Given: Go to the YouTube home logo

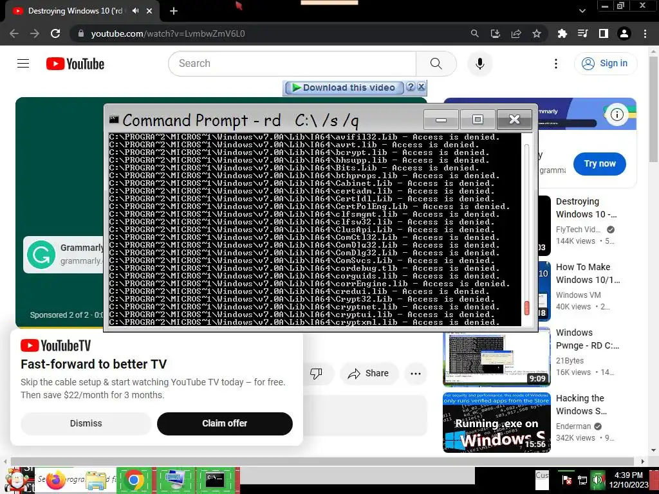Looking at the screenshot, I should coord(75,64).
